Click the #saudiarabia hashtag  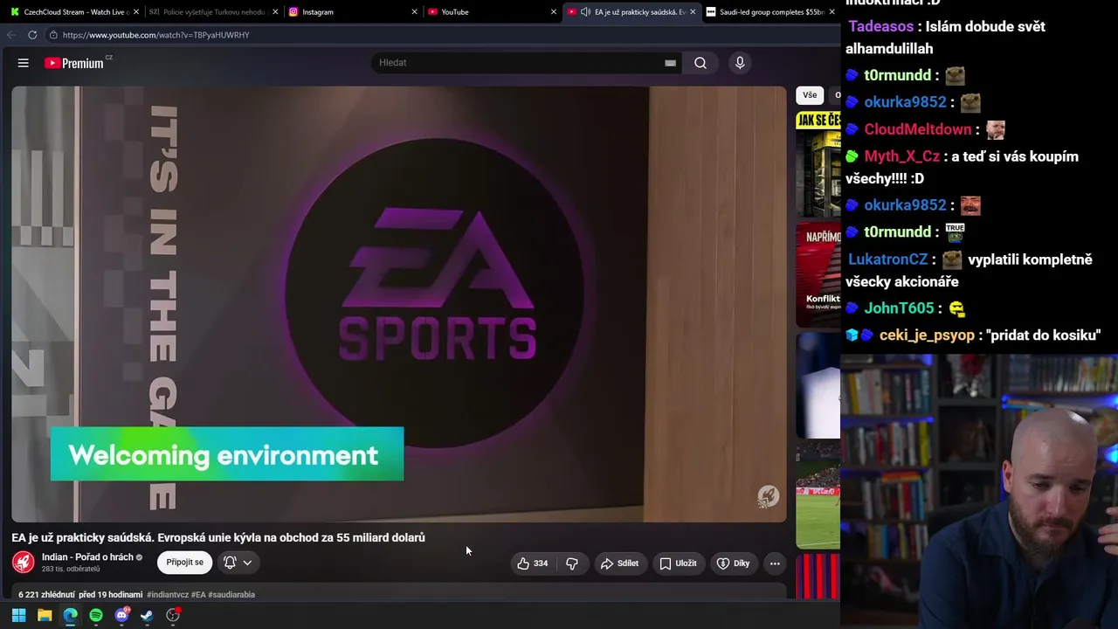point(231,595)
